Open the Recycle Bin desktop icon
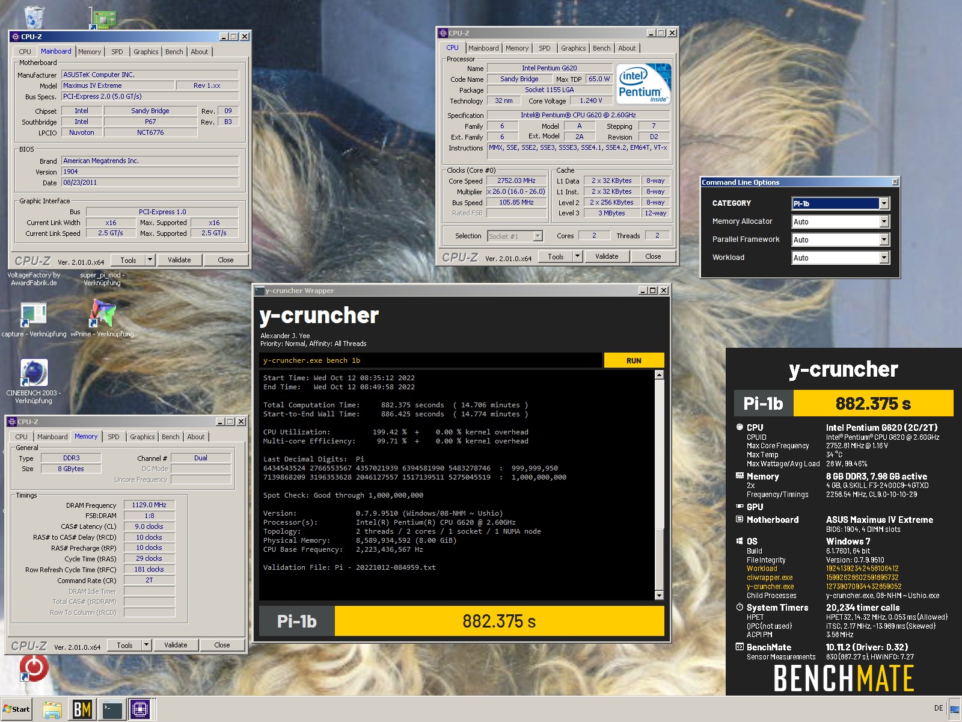The width and height of the screenshot is (962, 722). click(34, 17)
